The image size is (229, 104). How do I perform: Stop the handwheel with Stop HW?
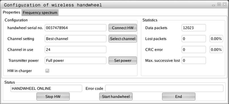coord(53,96)
